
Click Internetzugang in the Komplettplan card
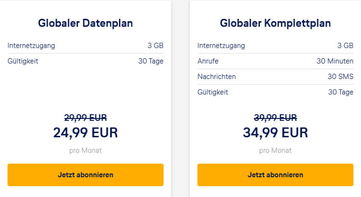pos(221,46)
